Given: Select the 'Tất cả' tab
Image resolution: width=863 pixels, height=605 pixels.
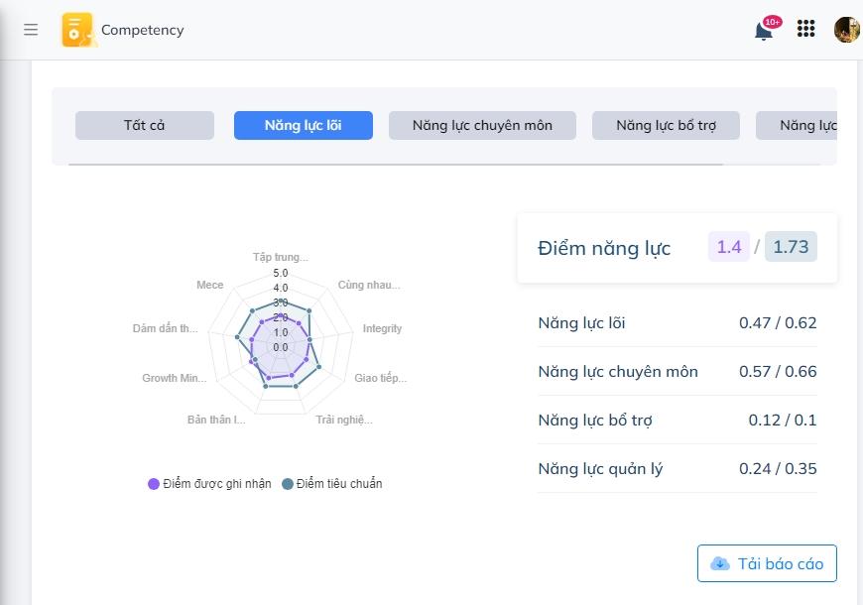Looking at the screenshot, I should point(145,125).
